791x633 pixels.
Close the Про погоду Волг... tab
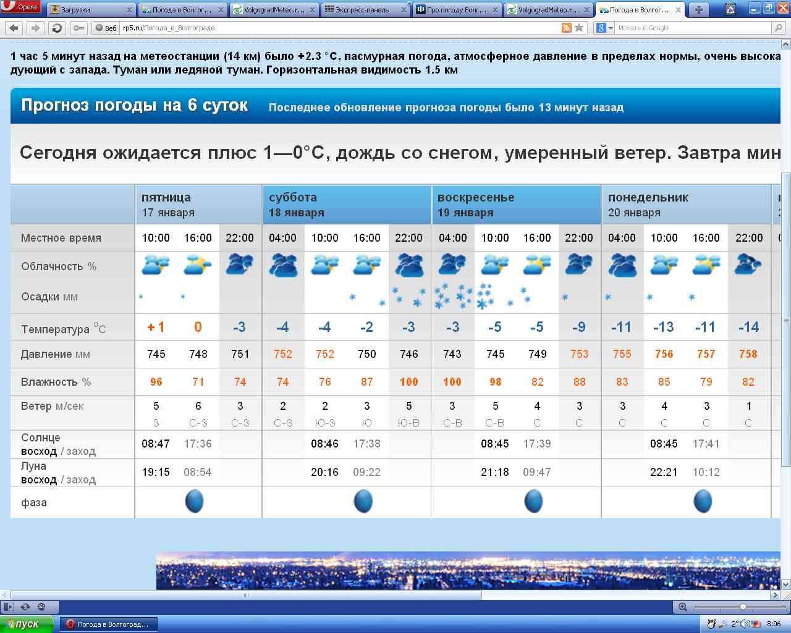pos(496,10)
